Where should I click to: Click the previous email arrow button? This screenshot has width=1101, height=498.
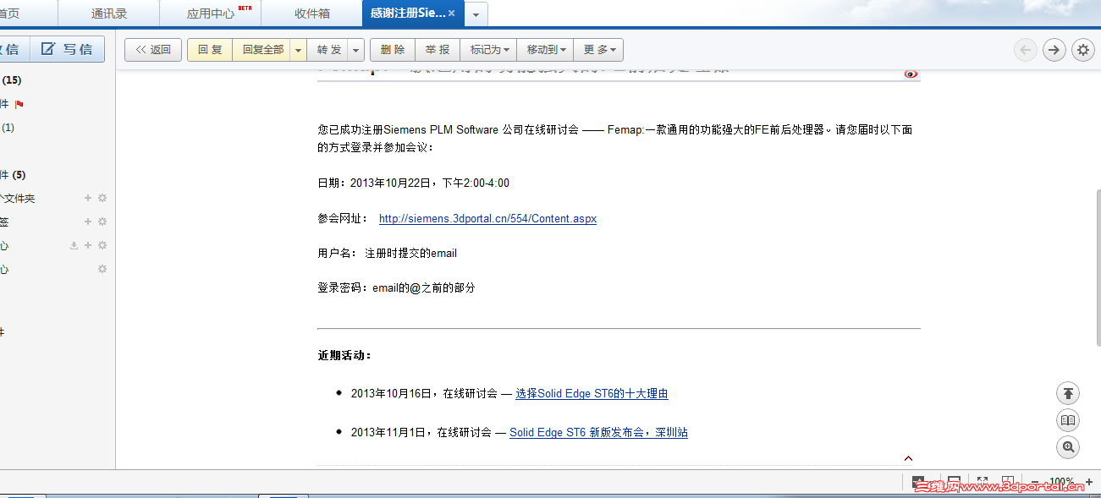[x=1026, y=50]
